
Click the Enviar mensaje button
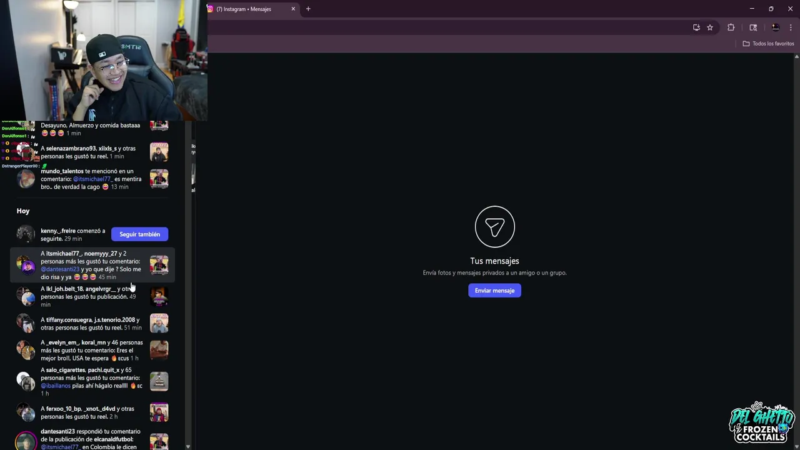(494, 291)
